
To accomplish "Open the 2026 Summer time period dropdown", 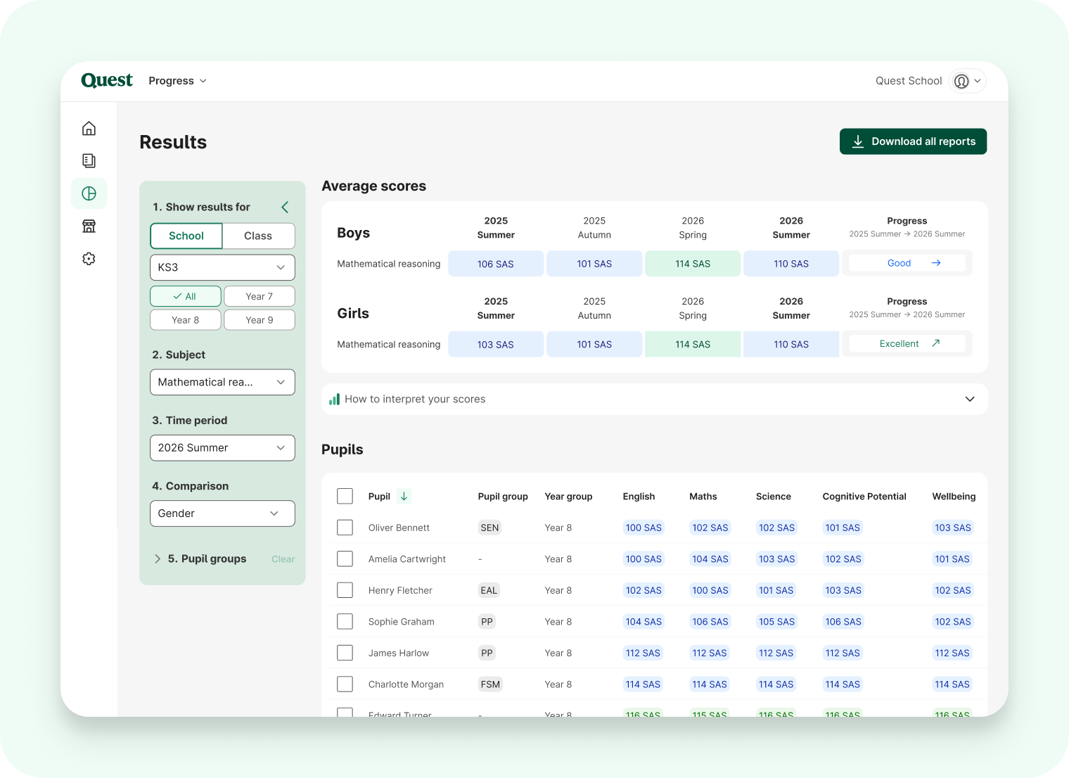I will coord(222,448).
